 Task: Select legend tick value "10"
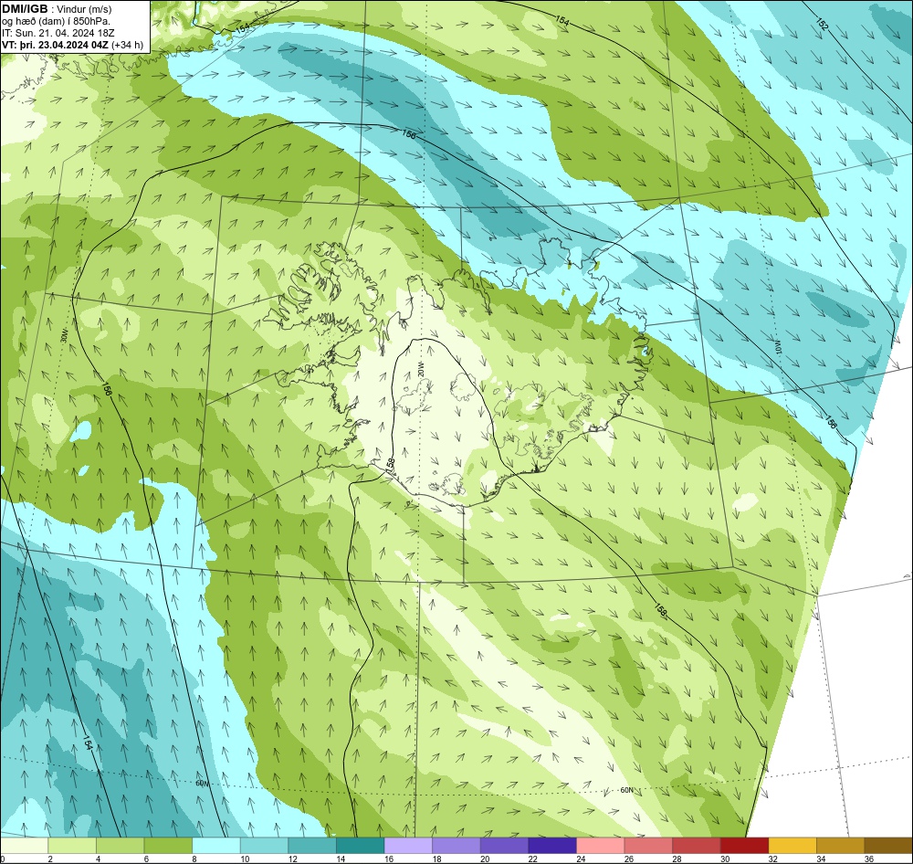pyautogui.click(x=245, y=859)
